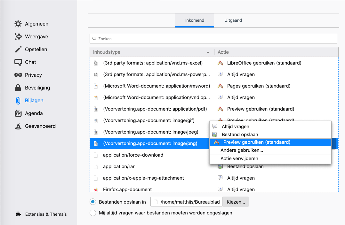Viewport: 345px width, 225px height.
Task: Choose 'Bestand opslaan' in the popup menu
Action: 240,135
